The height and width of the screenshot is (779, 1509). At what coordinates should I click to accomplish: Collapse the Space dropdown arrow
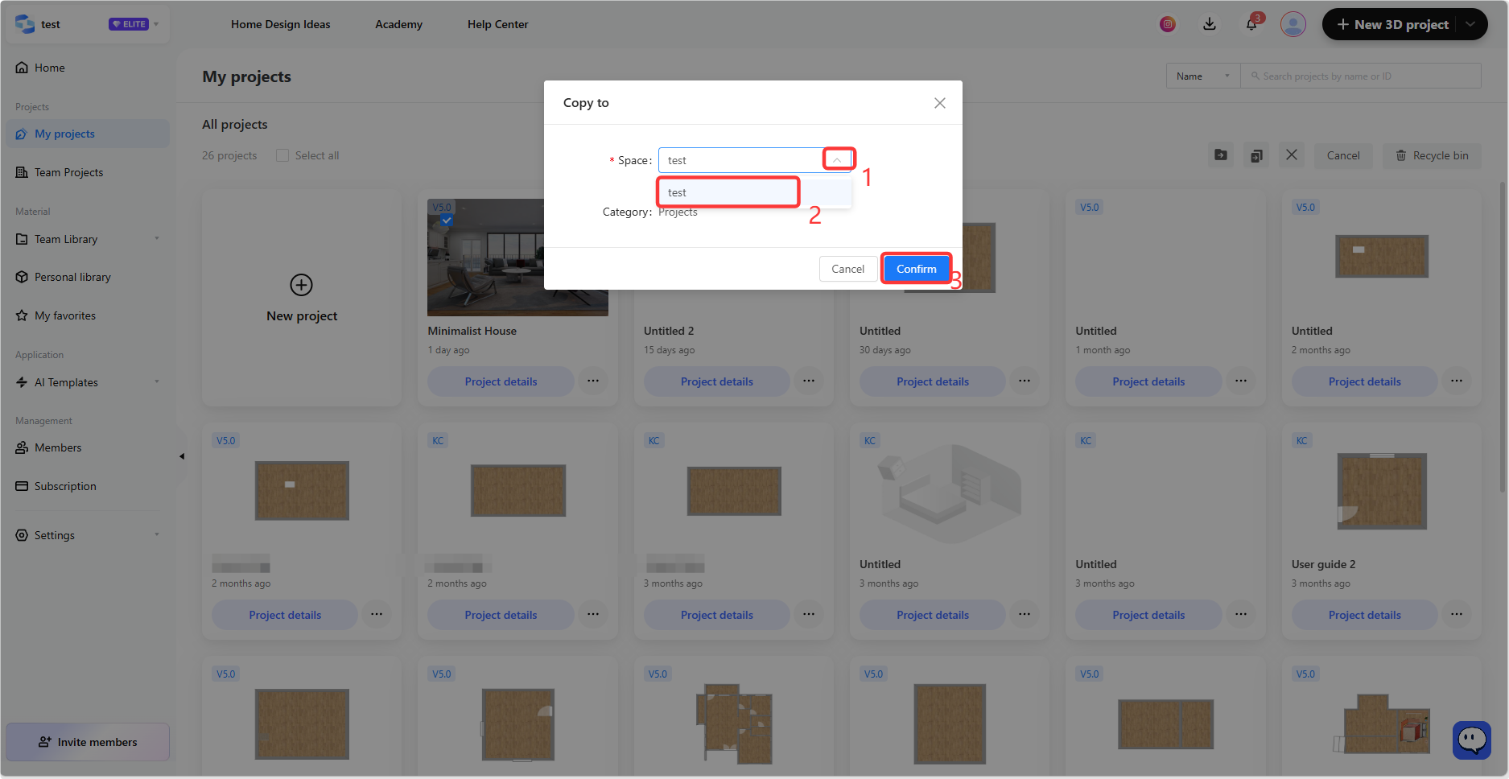coord(837,160)
